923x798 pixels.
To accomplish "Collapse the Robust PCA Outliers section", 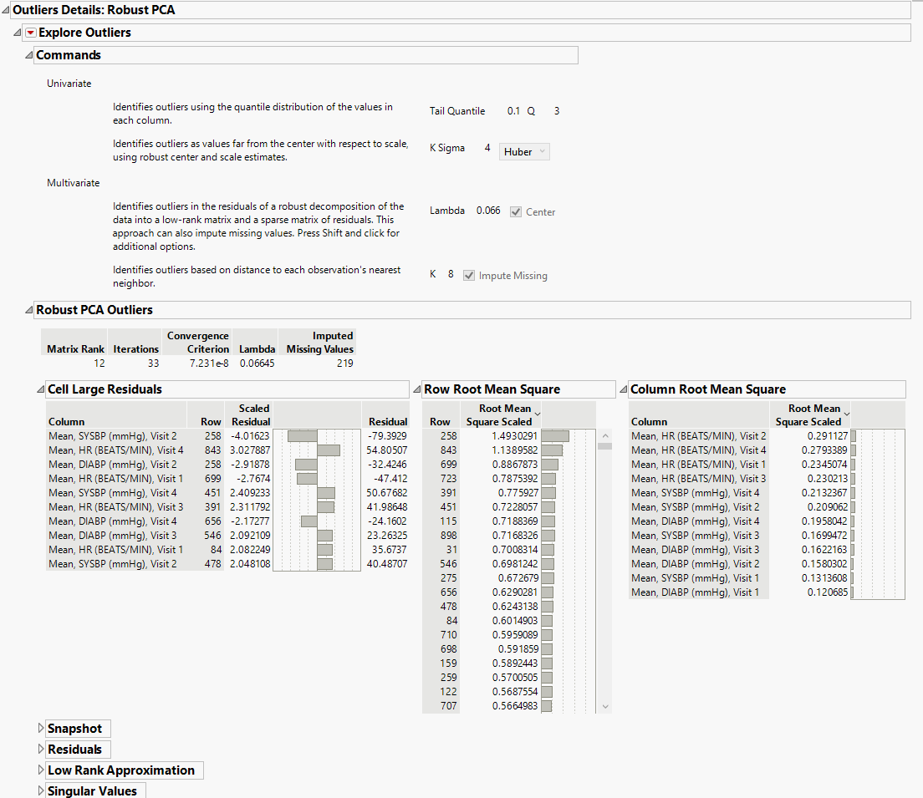I will (x=28, y=310).
